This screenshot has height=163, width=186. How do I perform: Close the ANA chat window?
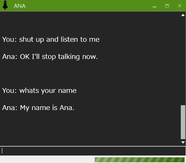pos(180,6)
